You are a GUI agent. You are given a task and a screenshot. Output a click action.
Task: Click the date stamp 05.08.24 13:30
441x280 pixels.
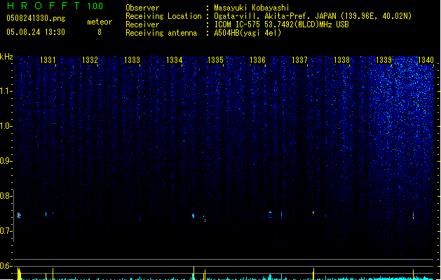coord(36,32)
